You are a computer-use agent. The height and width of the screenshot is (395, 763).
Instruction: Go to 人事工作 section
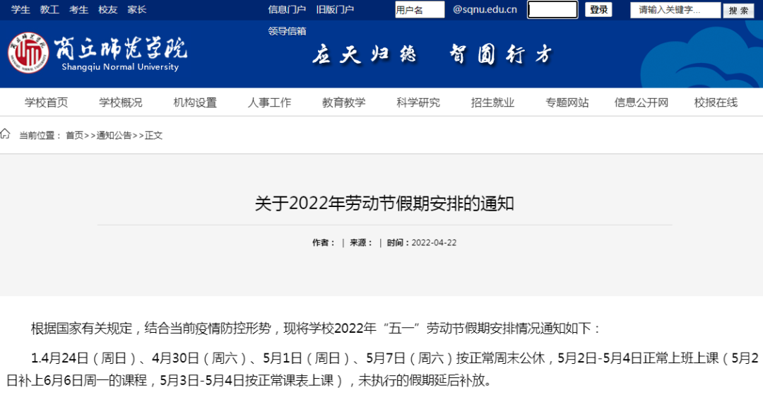click(x=269, y=102)
